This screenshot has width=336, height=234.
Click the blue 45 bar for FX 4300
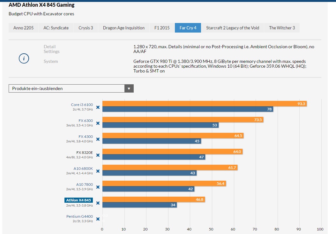click(152, 141)
